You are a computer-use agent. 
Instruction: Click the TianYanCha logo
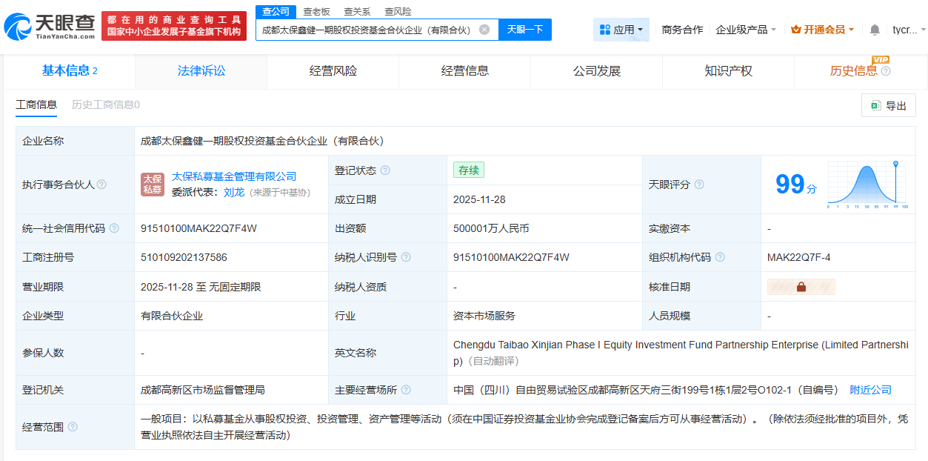pyautogui.click(x=50, y=27)
